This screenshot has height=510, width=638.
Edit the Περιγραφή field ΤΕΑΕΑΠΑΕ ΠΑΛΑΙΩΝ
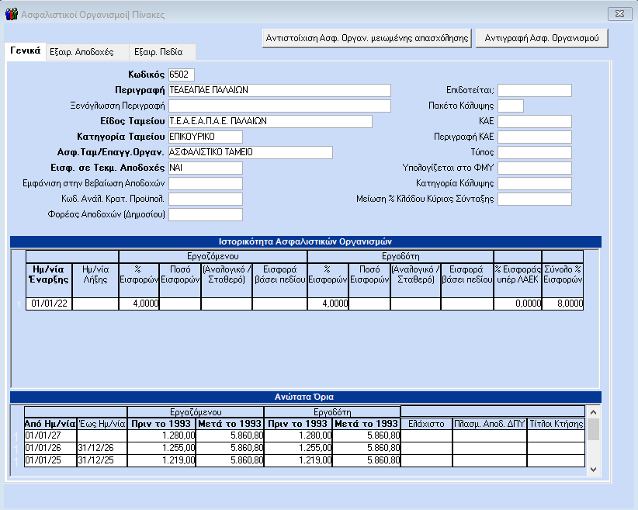(279, 90)
